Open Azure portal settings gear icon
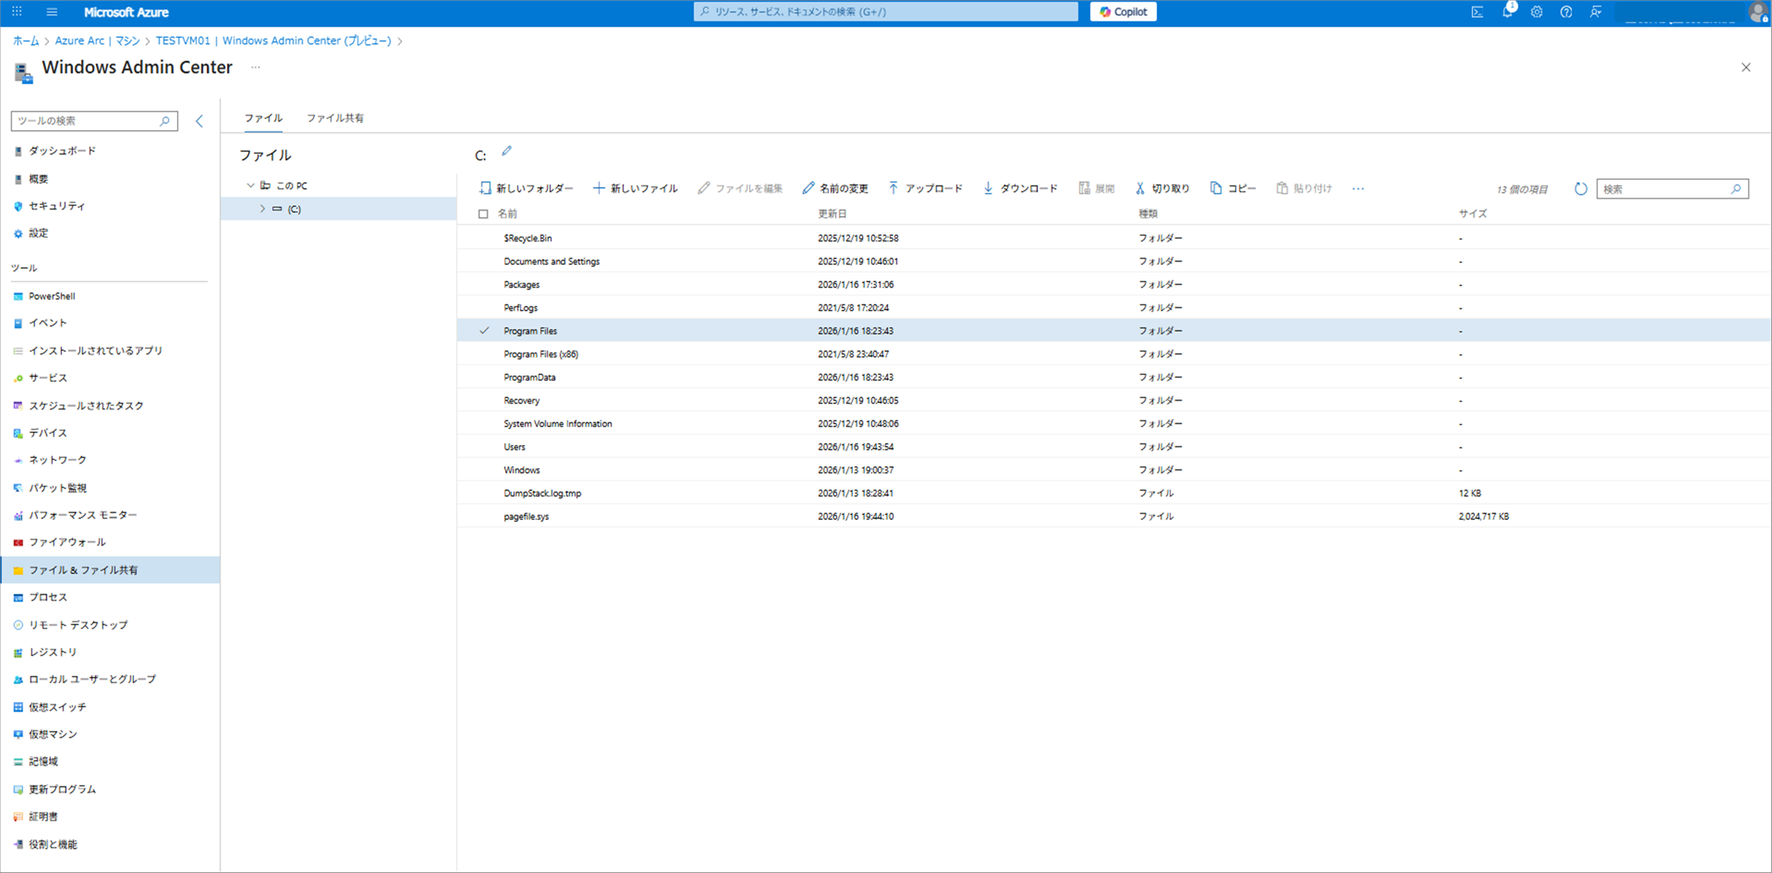Image resolution: width=1772 pixels, height=873 pixels. pyautogui.click(x=1536, y=12)
